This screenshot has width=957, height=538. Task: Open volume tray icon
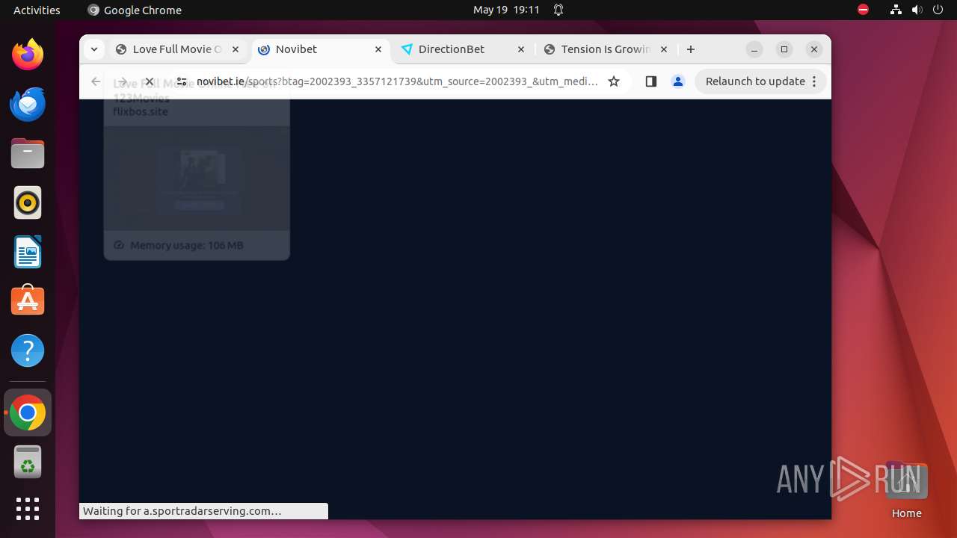coord(917,10)
